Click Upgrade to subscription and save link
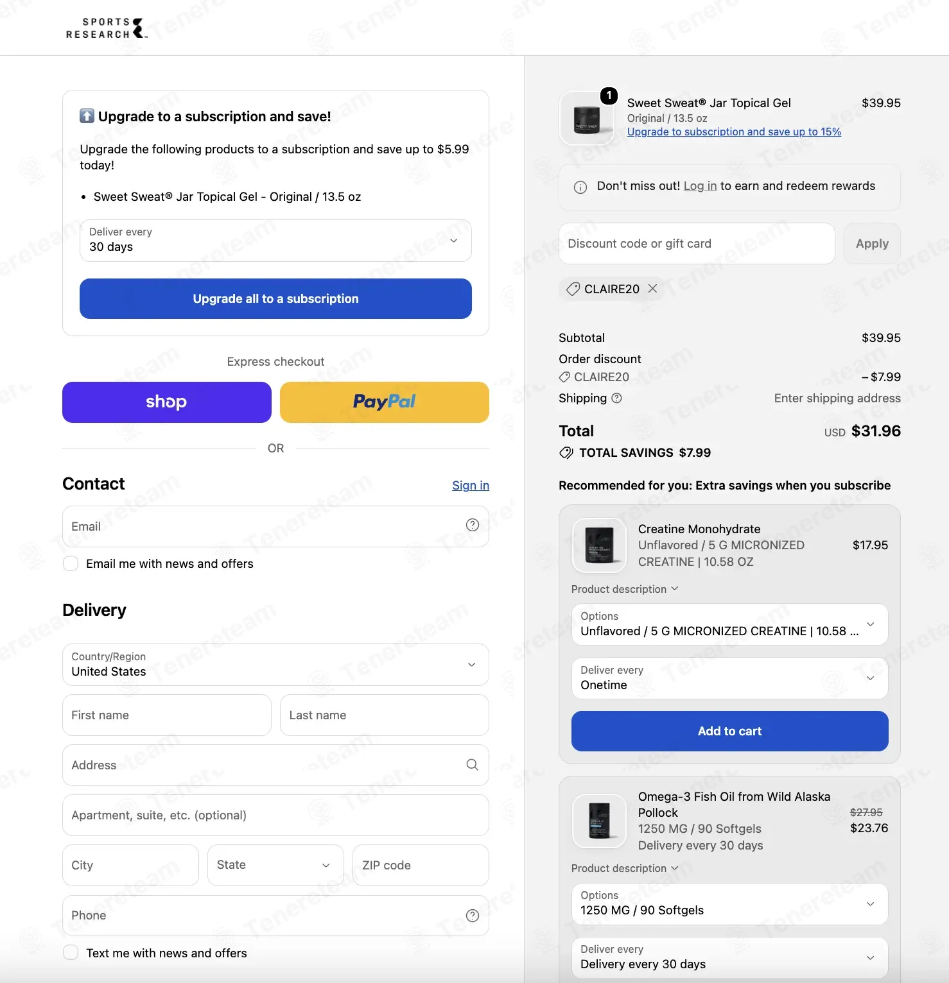Screen dimensions: 949x983 [734, 132]
